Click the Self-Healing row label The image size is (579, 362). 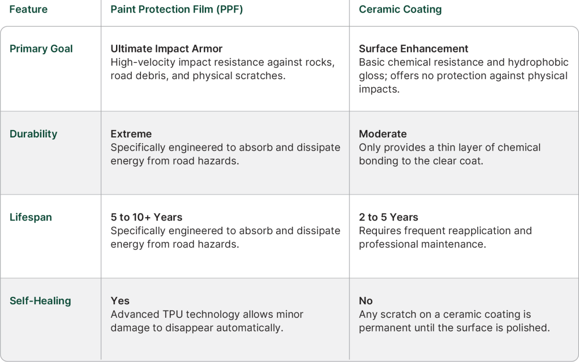click(40, 301)
